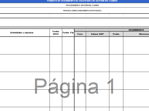This screenshot has height=111, width=149.
Task: Click second-row empty Actividades cell
Action: [25, 63]
